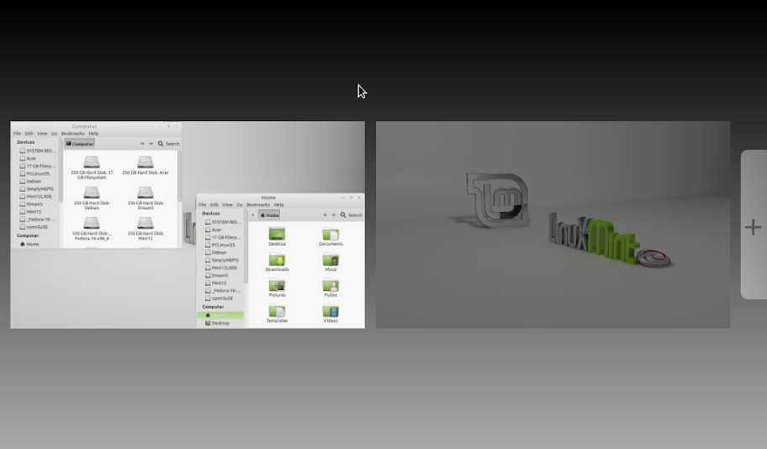The width and height of the screenshot is (767, 449).
Task: Select SYSTEM RES... device in Computer window sidebar
Action: tap(37, 151)
